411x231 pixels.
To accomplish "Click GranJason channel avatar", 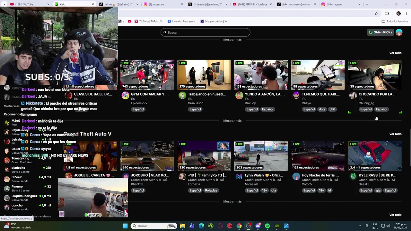I will click(182, 95).
